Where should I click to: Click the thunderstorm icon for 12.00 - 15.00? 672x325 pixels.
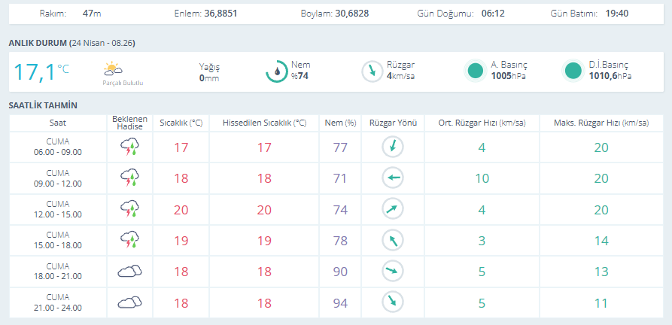click(x=129, y=209)
